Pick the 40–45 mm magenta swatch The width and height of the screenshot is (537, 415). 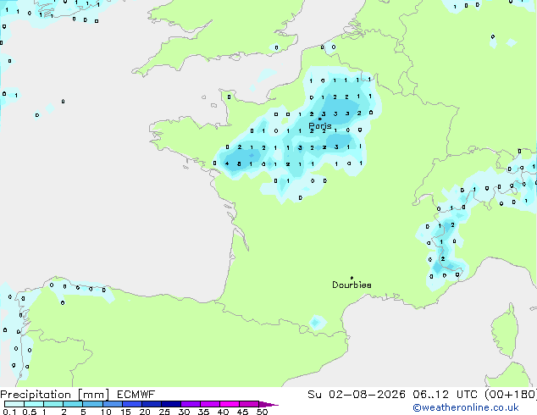(x=230, y=404)
